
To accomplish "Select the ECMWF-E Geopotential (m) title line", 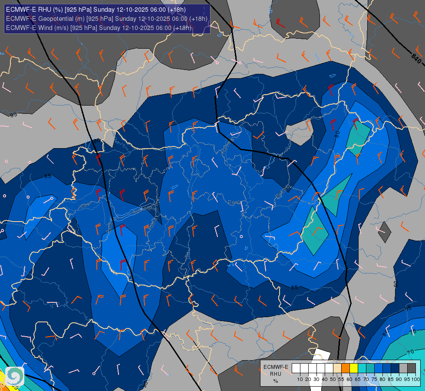I will [x=106, y=19].
